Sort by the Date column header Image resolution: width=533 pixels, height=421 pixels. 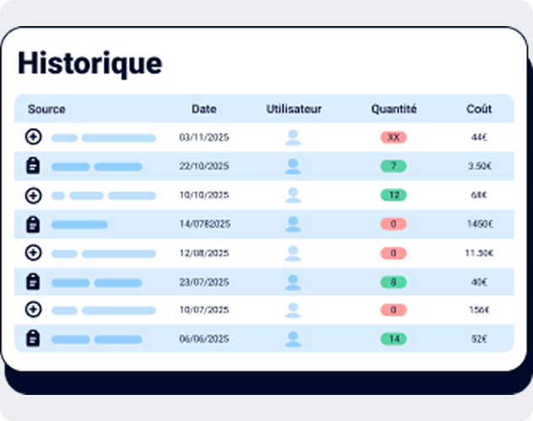(204, 109)
